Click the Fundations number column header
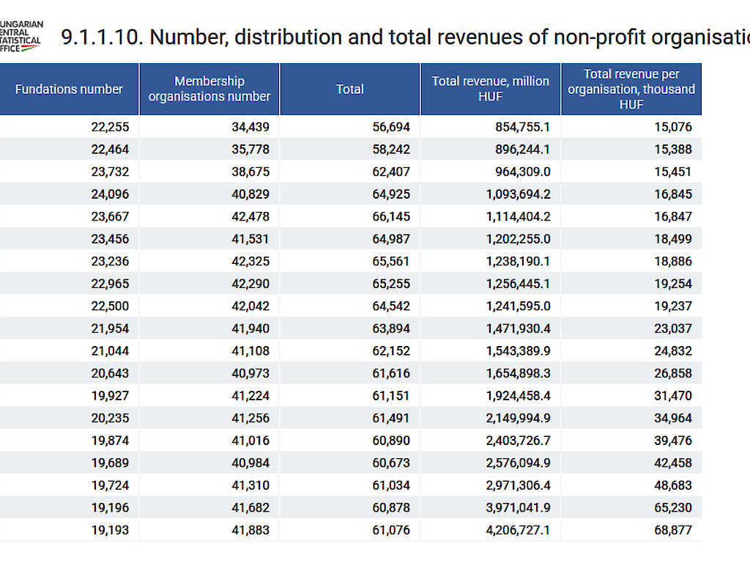This screenshot has height=563, width=750. pos(69,89)
